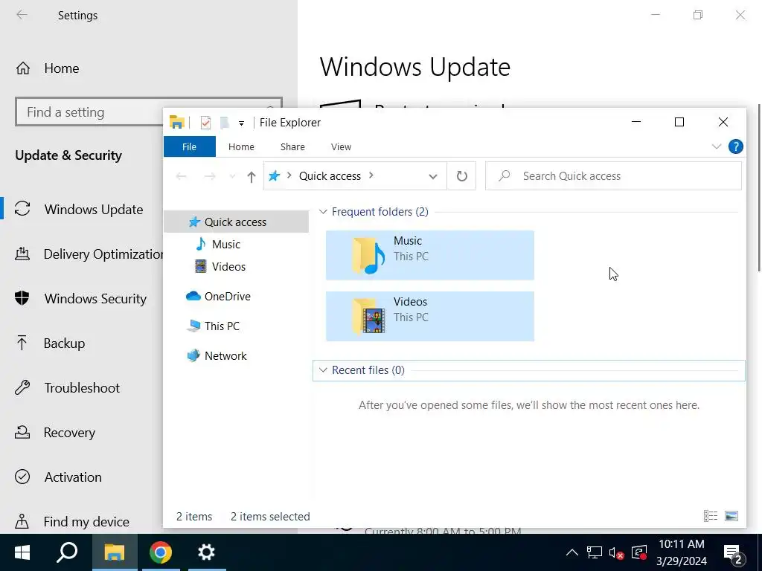Click the Settings window back arrow
762x571 pixels.
coord(22,15)
